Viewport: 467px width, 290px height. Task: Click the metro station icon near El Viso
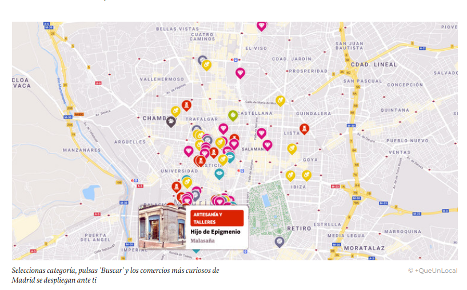[x=234, y=60]
